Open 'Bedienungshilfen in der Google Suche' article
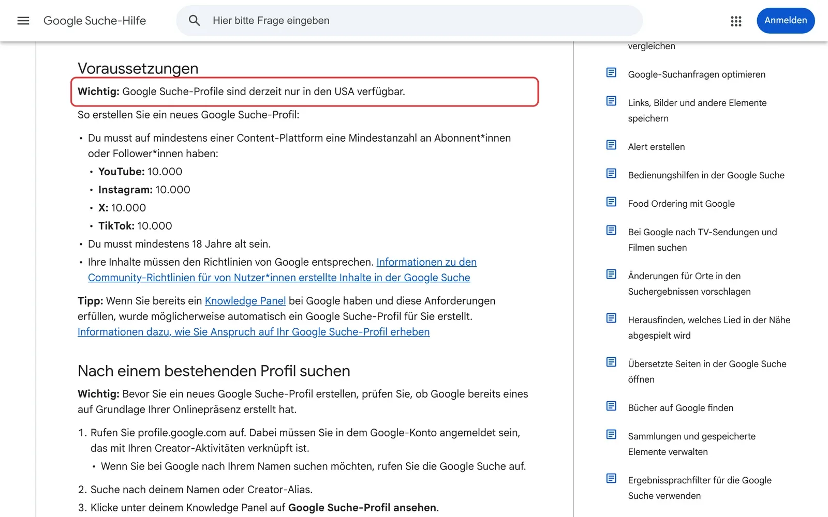Viewport: 828px width, 517px height. [x=706, y=175]
